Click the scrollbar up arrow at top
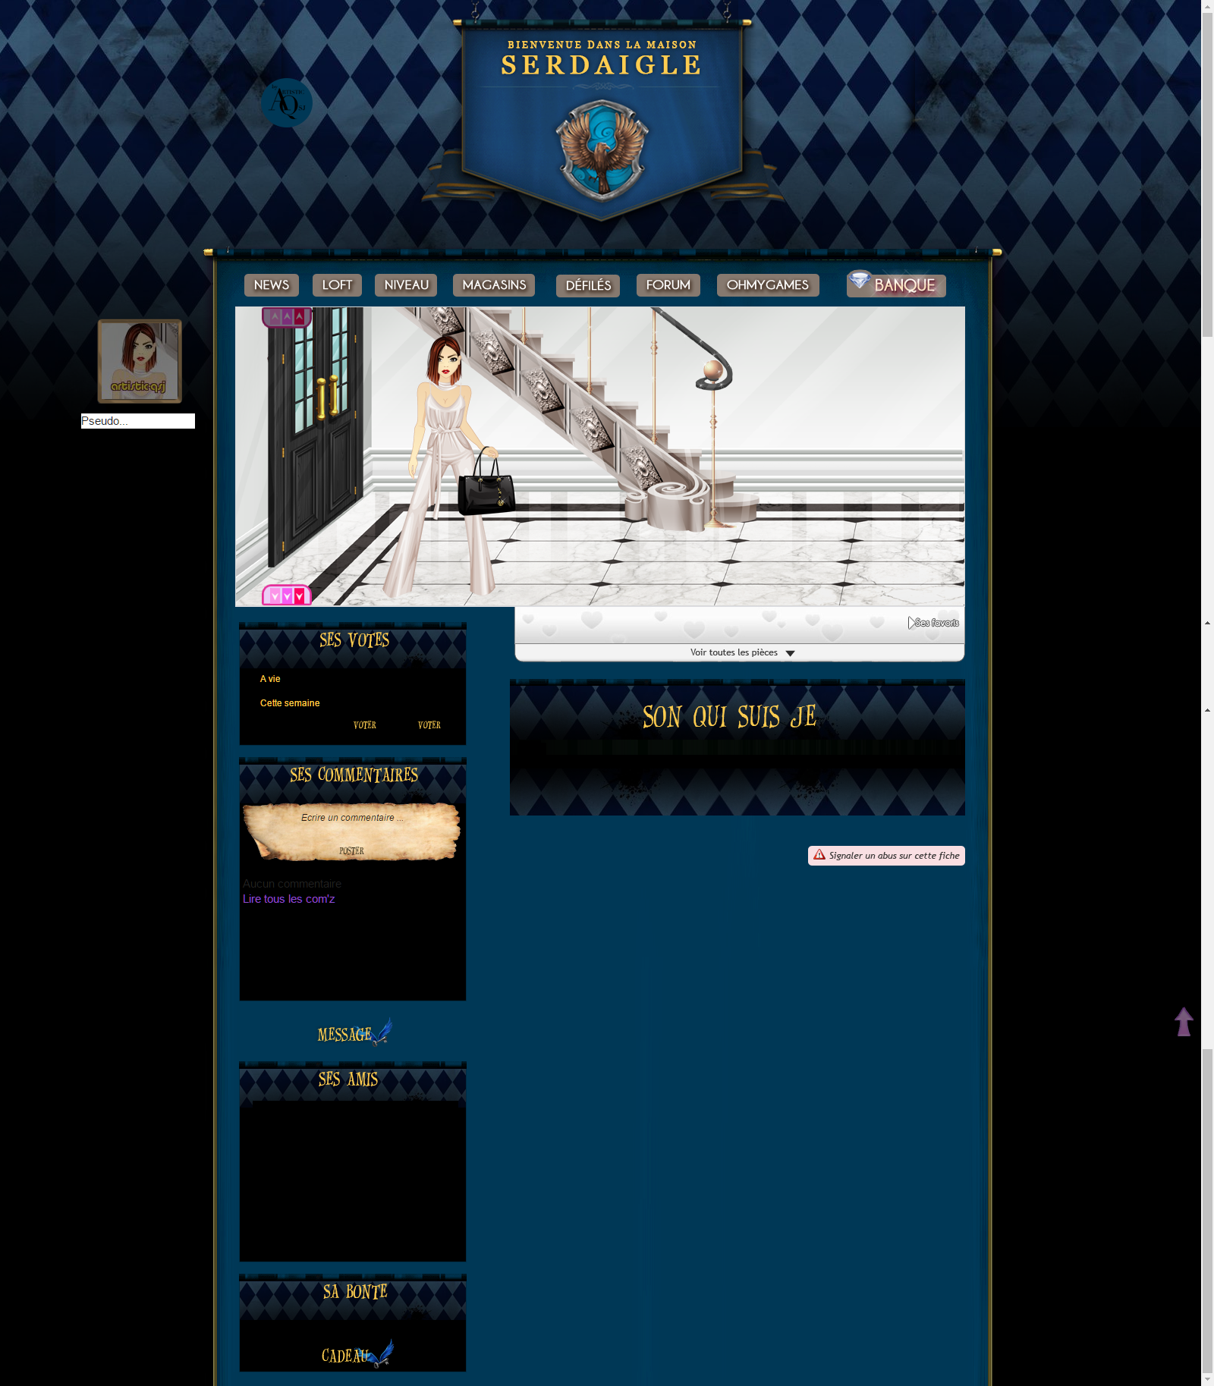The width and height of the screenshot is (1214, 1386). (x=1207, y=5)
